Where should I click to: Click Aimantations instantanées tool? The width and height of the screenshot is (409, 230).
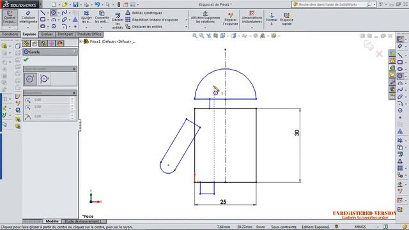click(252, 17)
